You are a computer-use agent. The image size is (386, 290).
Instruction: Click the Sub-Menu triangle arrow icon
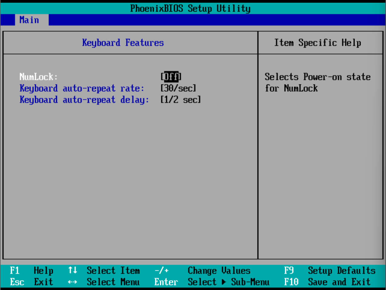(x=224, y=282)
